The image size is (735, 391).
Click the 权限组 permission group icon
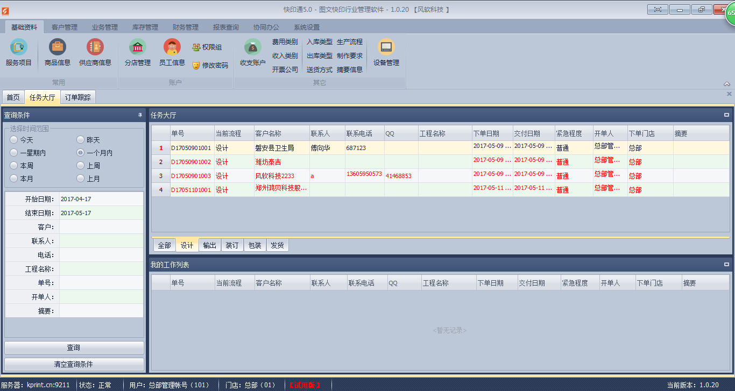196,47
